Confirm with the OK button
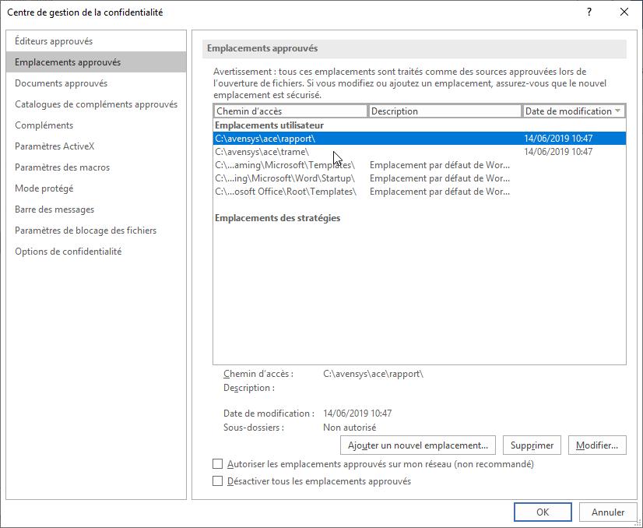This screenshot has height=528, width=643. [543, 512]
